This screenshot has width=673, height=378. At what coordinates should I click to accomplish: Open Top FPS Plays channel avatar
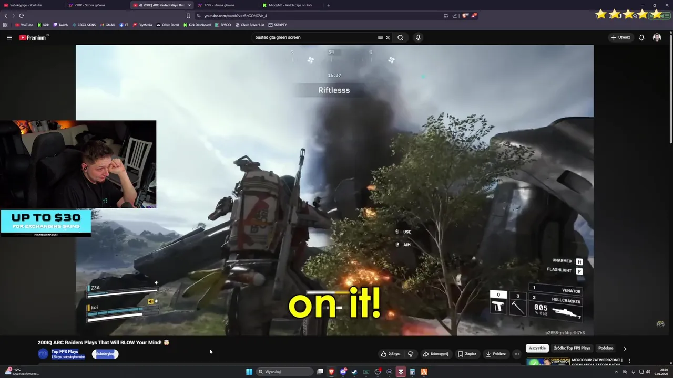43,354
